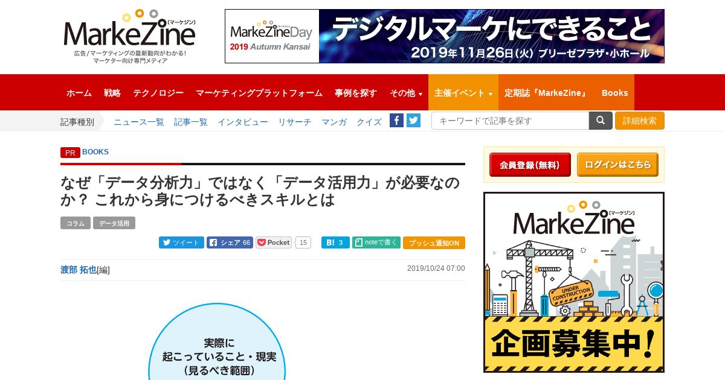This screenshot has height=380, width=725.
Task: Go to ホーム in main navigation
Action: tap(79, 93)
